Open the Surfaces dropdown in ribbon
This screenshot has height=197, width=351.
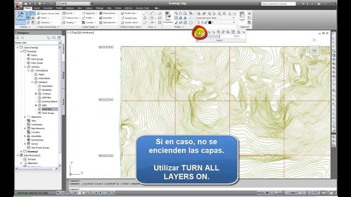click(x=44, y=22)
